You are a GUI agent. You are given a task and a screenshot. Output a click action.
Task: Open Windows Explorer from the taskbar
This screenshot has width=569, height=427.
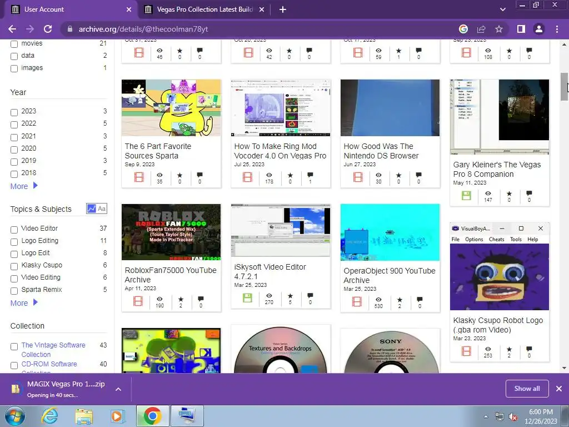84,416
